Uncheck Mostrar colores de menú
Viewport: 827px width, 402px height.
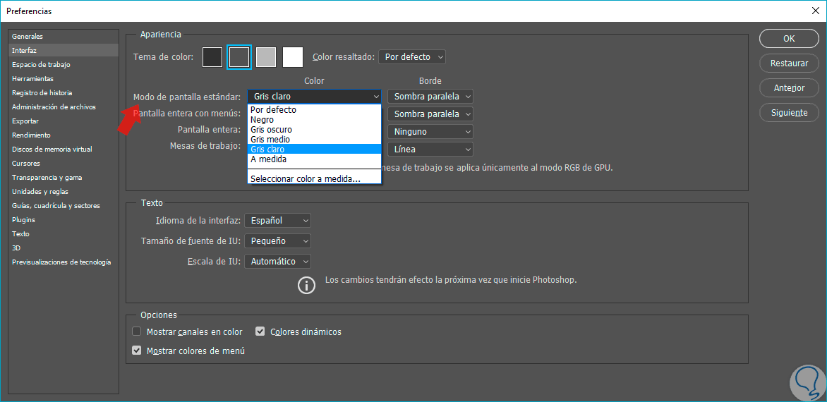click(x=137, y=351)
